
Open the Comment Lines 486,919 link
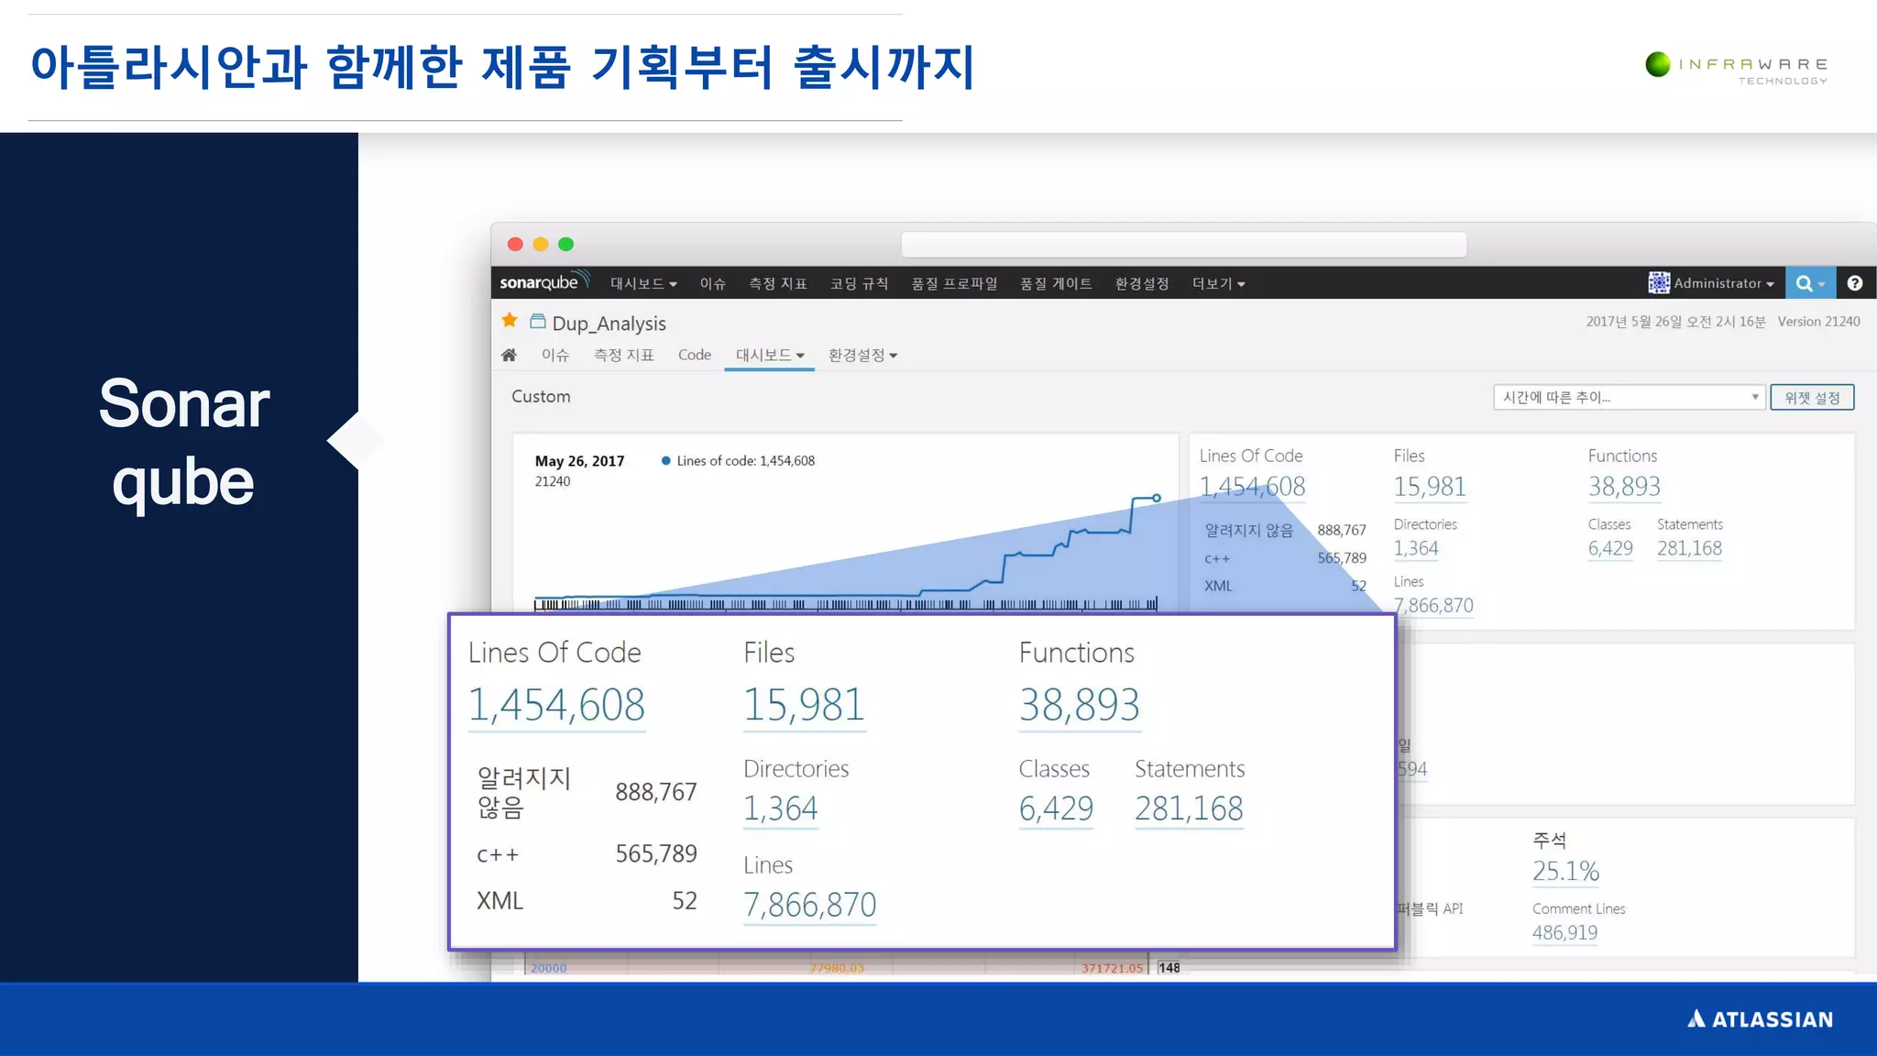tap(1564, 932)
